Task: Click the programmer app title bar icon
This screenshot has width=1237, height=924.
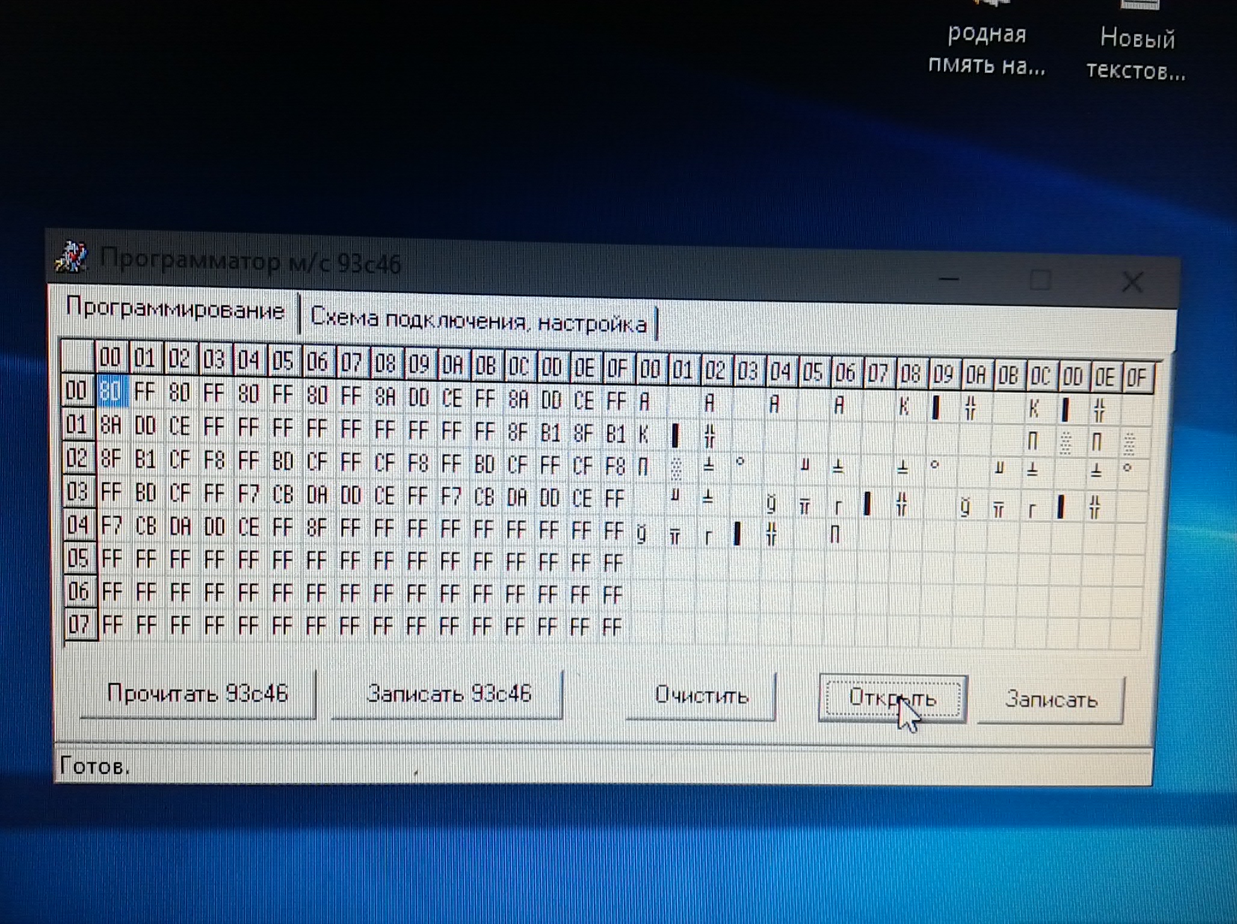Action: [x=72, y=257]
